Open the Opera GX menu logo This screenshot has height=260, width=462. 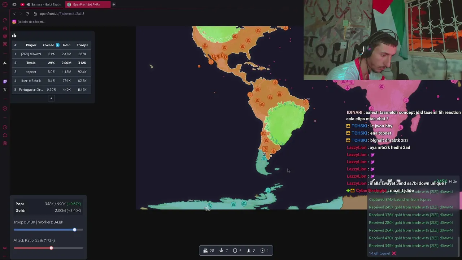point(5,4)
